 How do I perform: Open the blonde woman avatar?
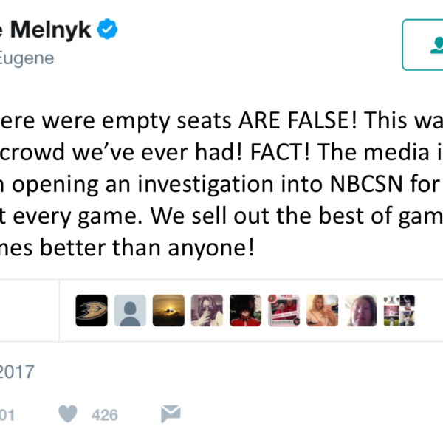coord(322,311)
